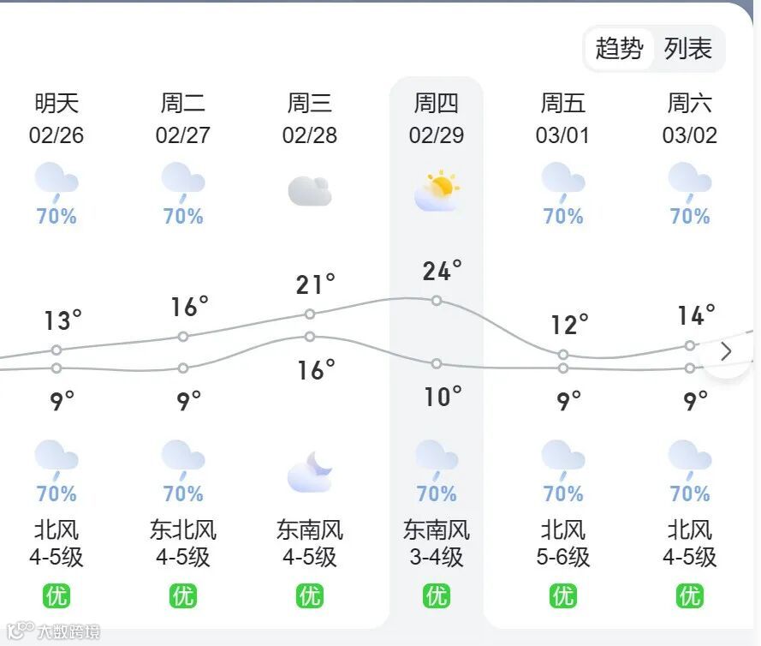This screenshot has height=646, width=761.
Task: Click the 16° low temperature point on 周三
Action: pyautogui.click(x=310, y=337)
